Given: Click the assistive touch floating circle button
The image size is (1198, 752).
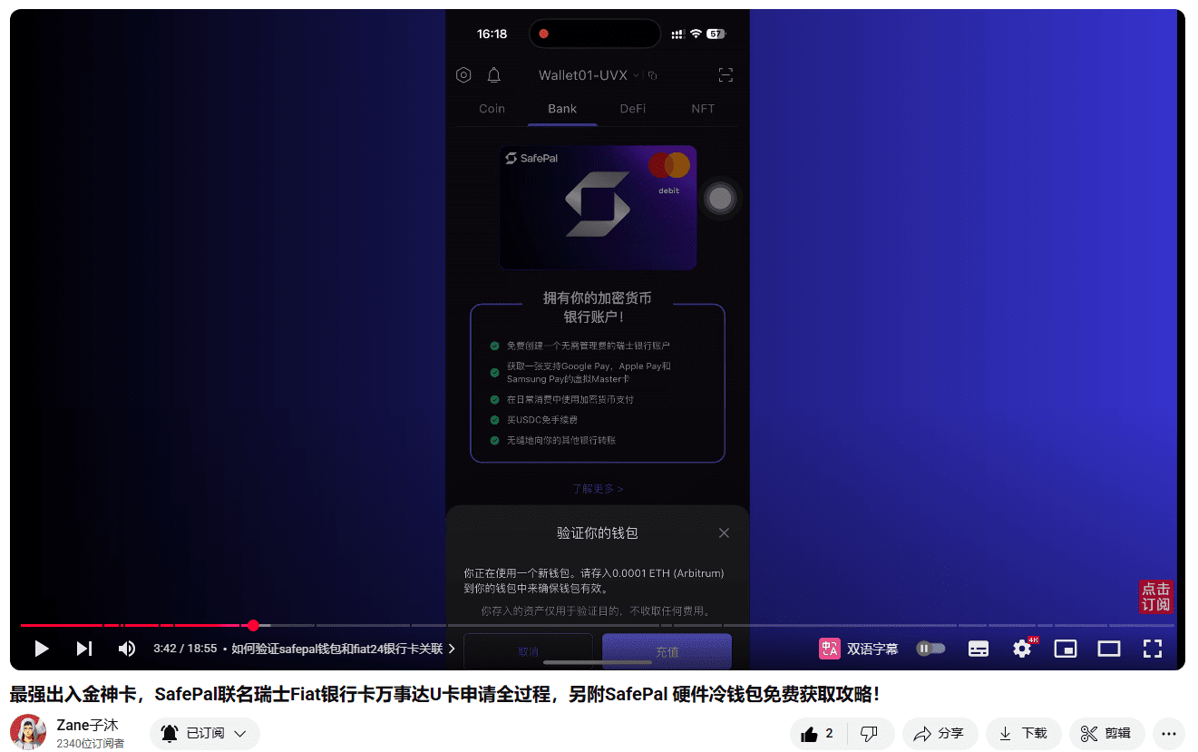Looking at the screenshot, I should [x=720, y=199].
